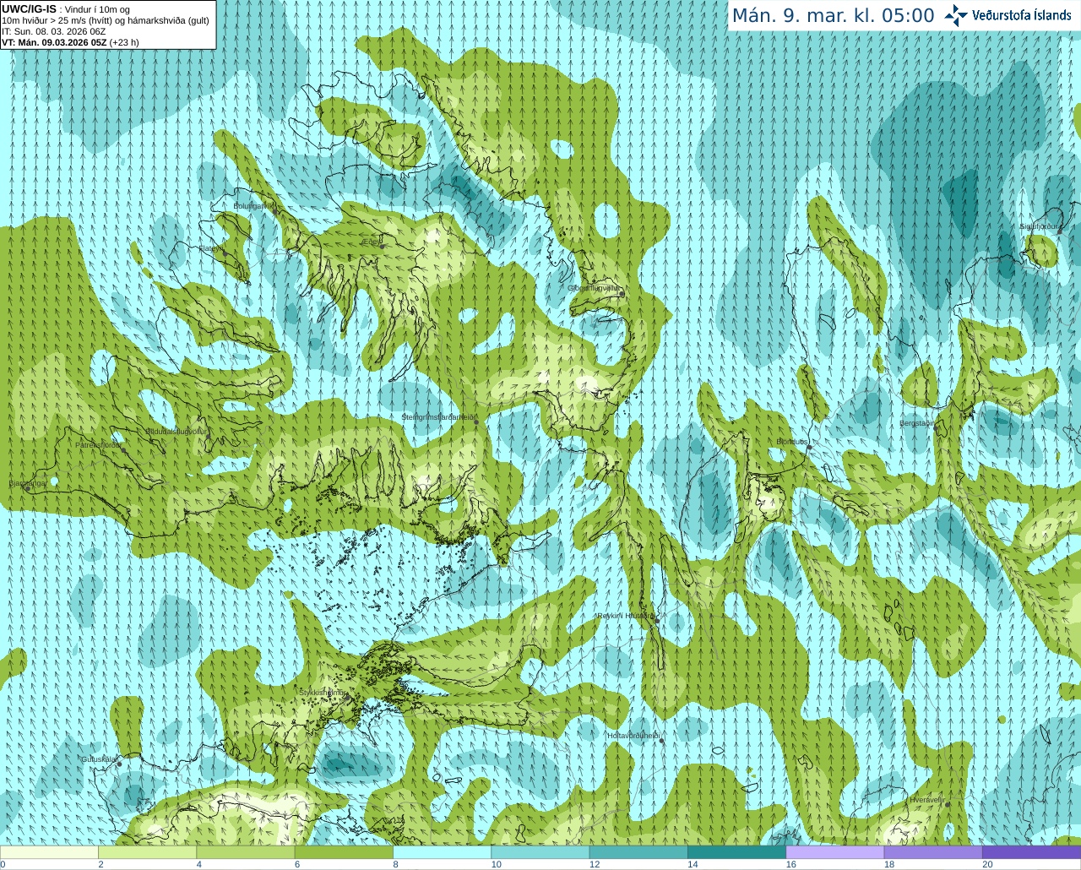1081x870 pixels.
Task: Click the 'IT: Sun. 08. 03. 2026 06Z' line
Action: click(x=54, y=31)
